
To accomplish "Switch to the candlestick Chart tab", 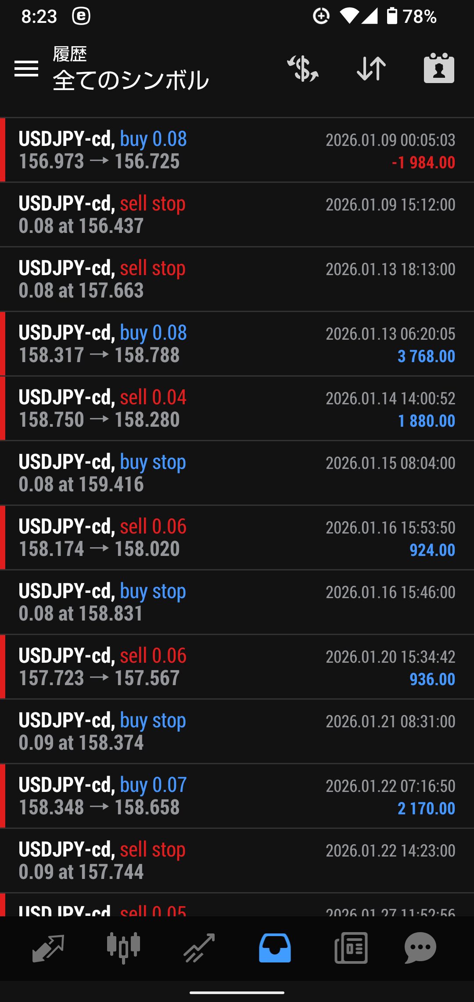I will click(124, 948).
